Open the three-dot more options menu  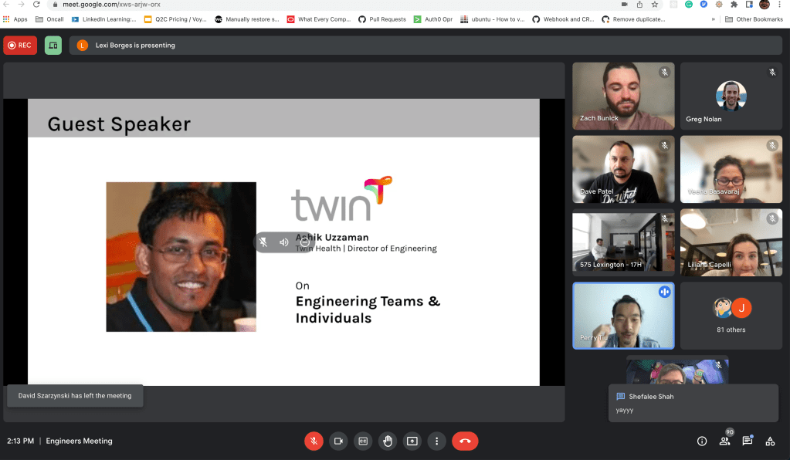437,441
